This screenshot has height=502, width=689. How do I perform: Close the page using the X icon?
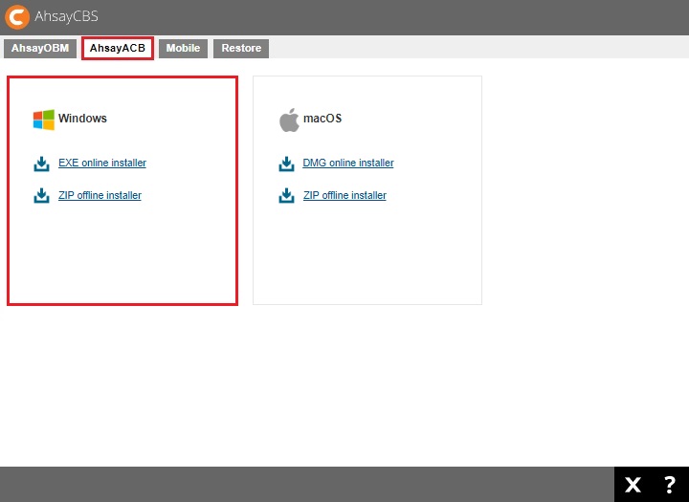(x=633, y=485)
